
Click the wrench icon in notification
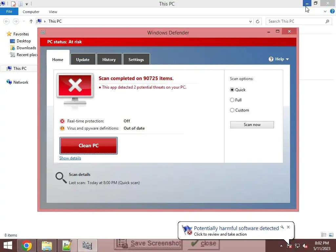(282, 227)
